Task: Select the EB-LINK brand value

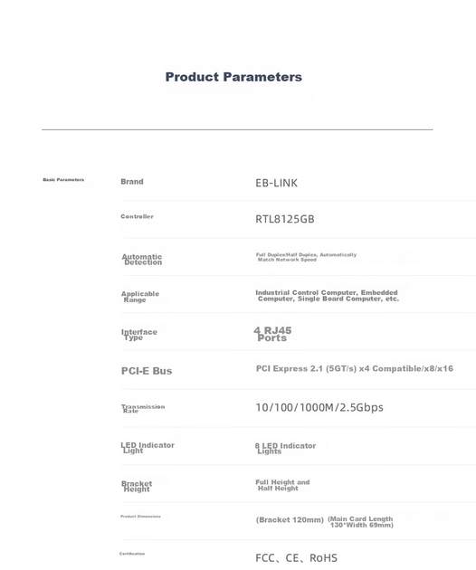Action: [x=276, y=183]
